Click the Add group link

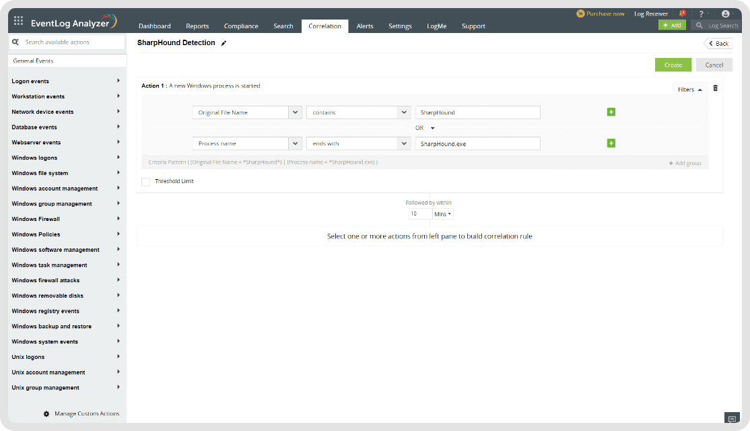point(685,163)
